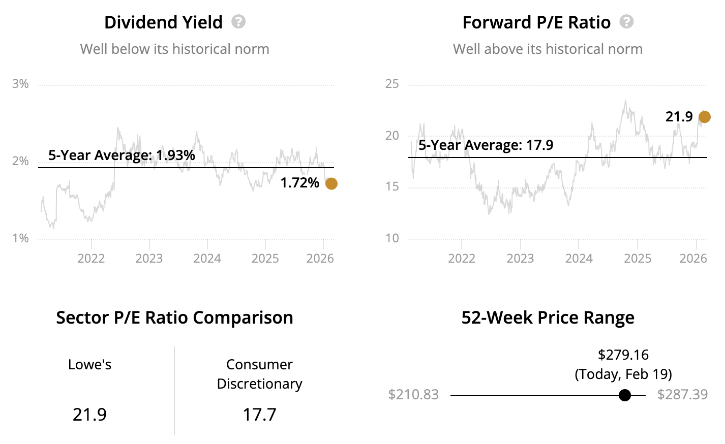This screenshot has height=444, width=725.
Task: Click "Well below its historical norm" subtitle
Action: tap(174, 49)
